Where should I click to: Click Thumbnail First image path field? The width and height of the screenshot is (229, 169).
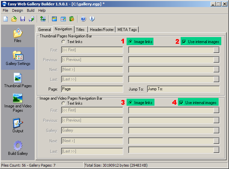pyautogui.click(x=171, y=50)
